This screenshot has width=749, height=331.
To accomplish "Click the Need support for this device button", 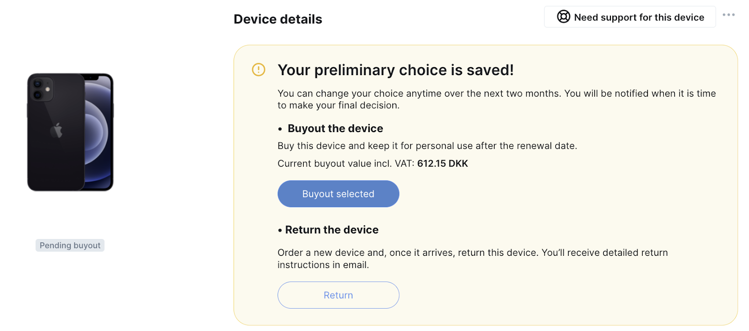I will click(x=630, y=17).
